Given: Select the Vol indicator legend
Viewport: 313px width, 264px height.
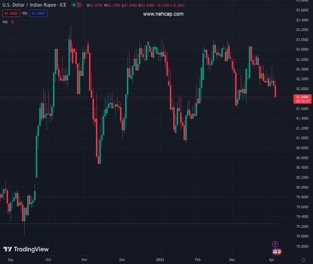Looking at the screenshot, I should 5,22.
